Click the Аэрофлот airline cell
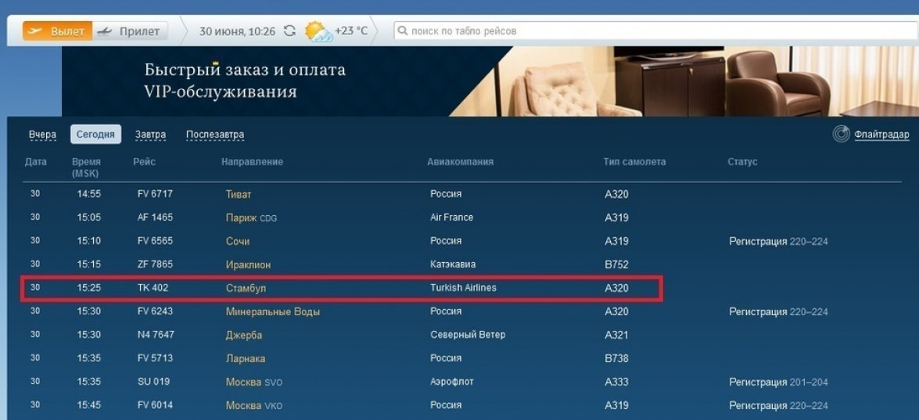 452,382
